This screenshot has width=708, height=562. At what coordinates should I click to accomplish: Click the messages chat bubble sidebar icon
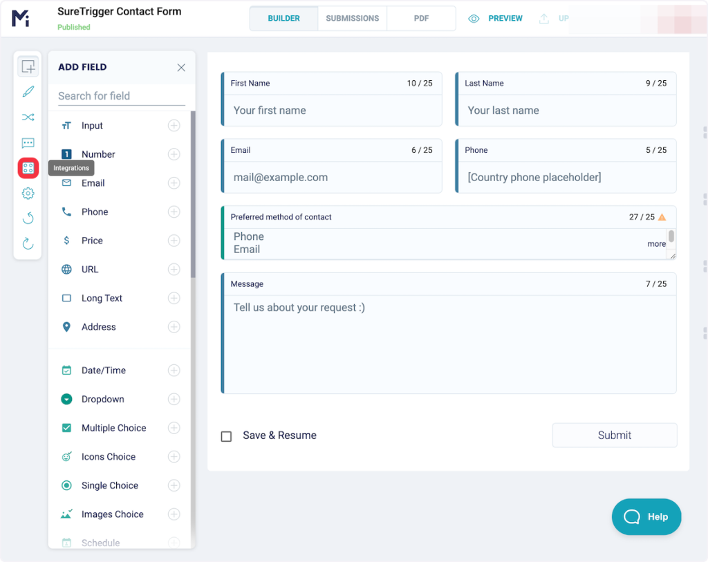pyautogui.click(x=28, y=143)
